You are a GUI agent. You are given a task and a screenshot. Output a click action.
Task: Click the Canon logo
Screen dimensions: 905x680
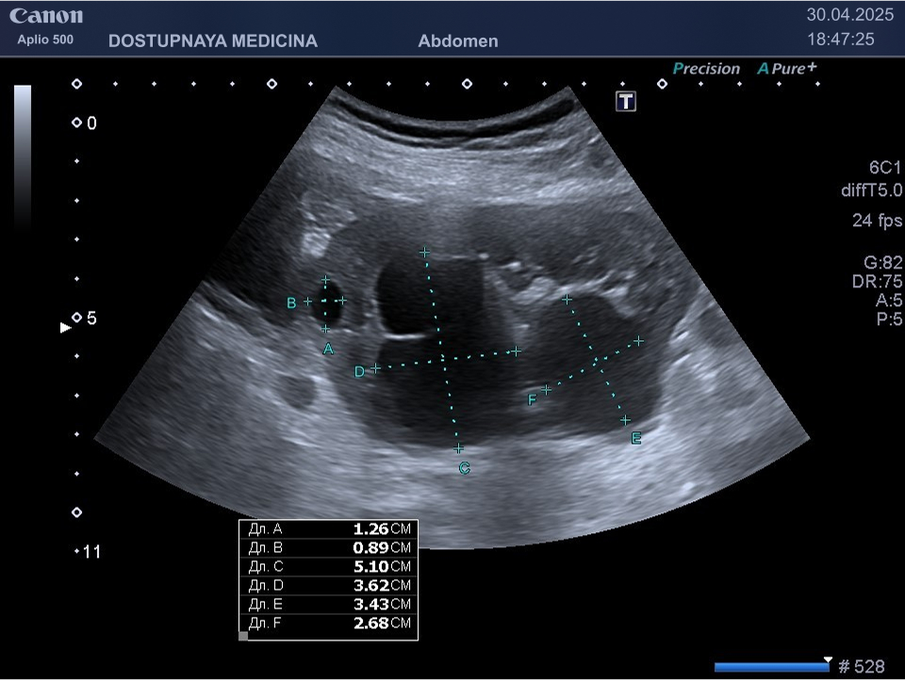[x=46, y=16]
